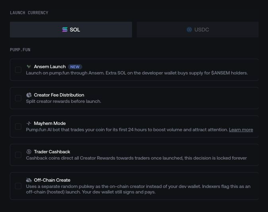Tick the Off-Chain Create checkbox

pos(18,186)
